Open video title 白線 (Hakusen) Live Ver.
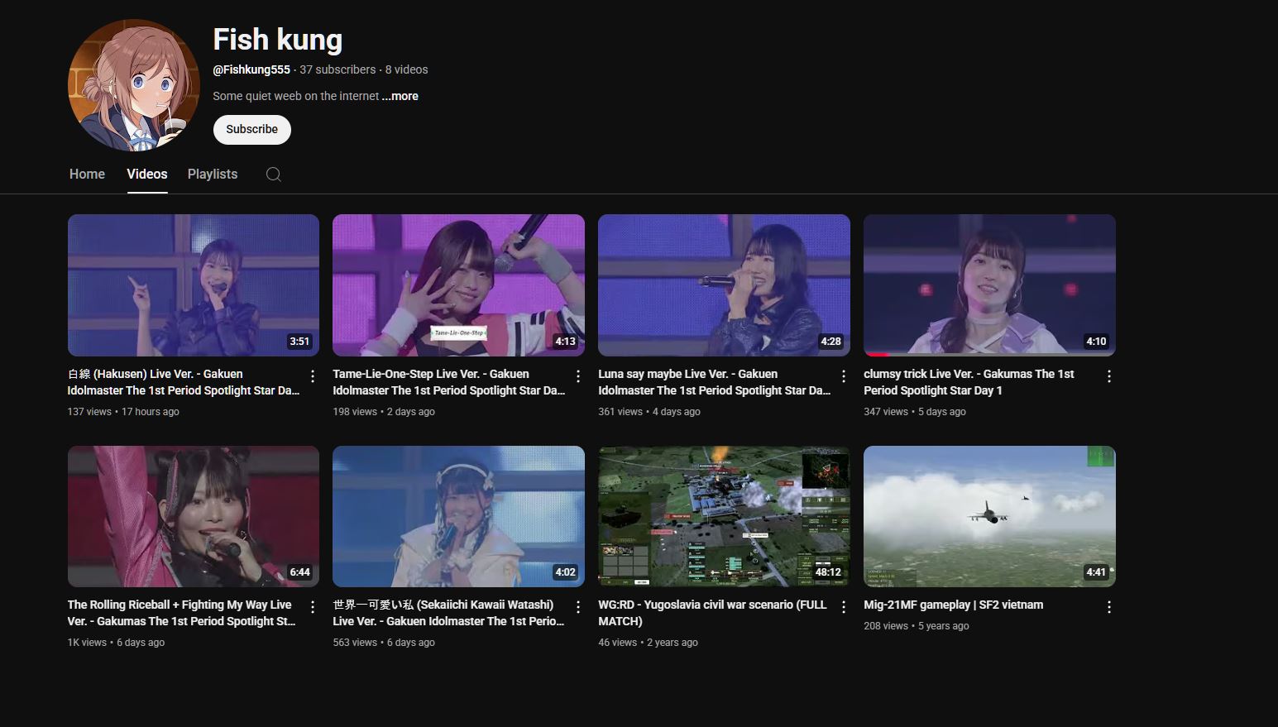This screenshot has width=1278, height=727. click(184, 382)
